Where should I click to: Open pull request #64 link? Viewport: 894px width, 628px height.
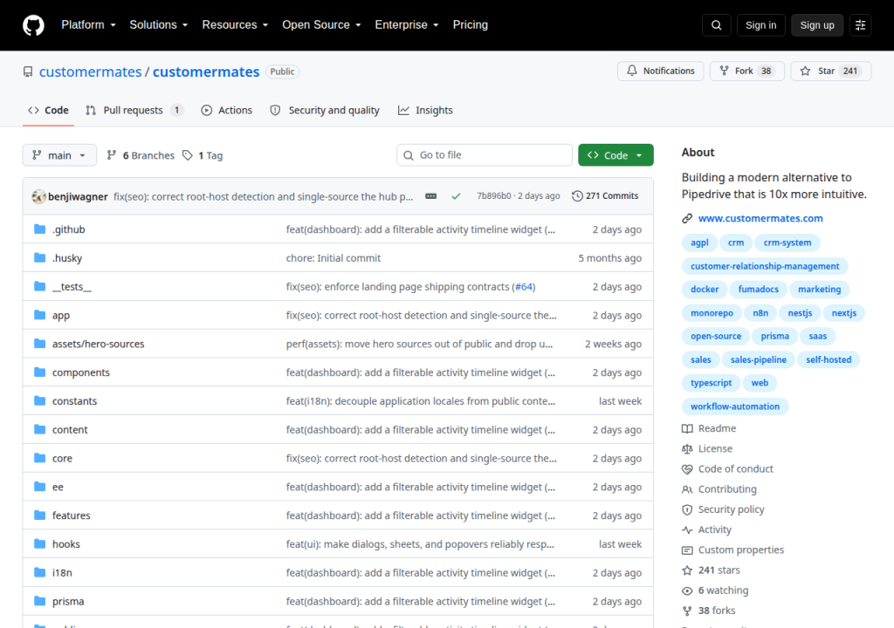[524, 287]
